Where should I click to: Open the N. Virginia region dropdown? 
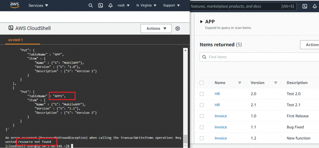point(146,6)
